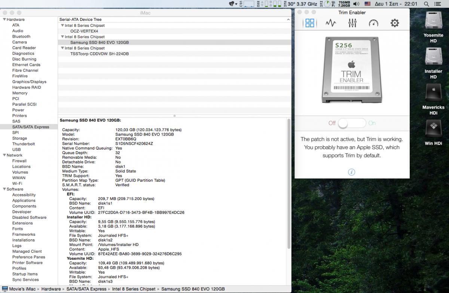The width and height of the screenshot is (449, 293).
Task: Click the split pane divider handle
Action: [174, 116]
